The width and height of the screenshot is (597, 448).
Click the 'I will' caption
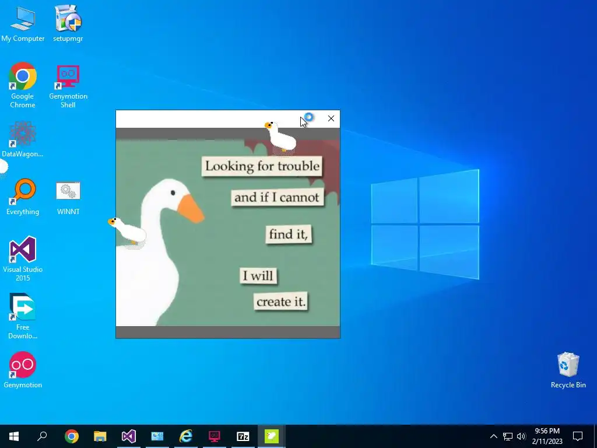258,275
